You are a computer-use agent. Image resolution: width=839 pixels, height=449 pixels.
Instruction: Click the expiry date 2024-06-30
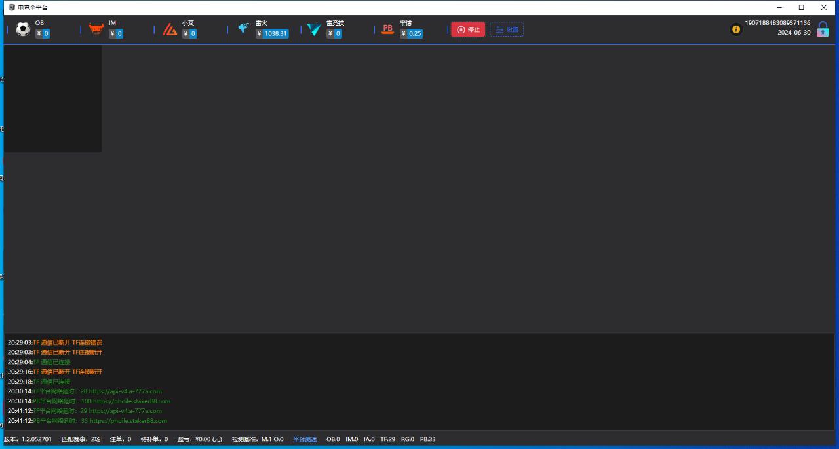tap(794, 33)
